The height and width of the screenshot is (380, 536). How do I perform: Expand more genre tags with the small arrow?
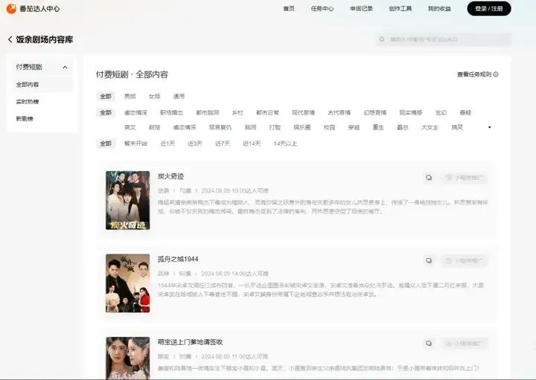[490, 127]
